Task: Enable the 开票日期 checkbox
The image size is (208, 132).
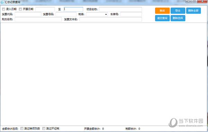Action: tap(20, 9)
